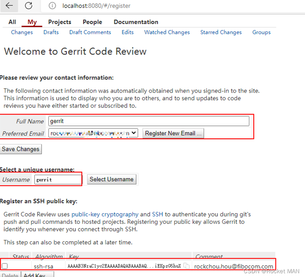Select the All tab
This screenshot has width=305, height=277.
click(x=12, y=22)
